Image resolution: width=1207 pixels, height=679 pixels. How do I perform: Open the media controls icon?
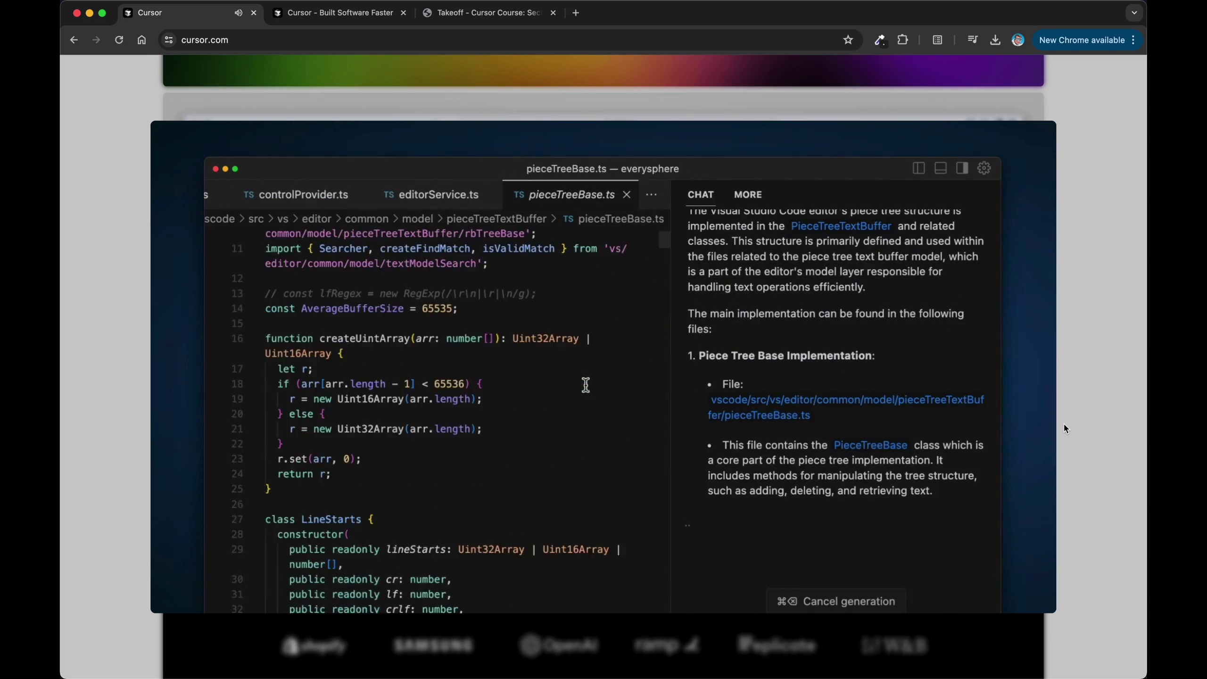coord(972,40)
